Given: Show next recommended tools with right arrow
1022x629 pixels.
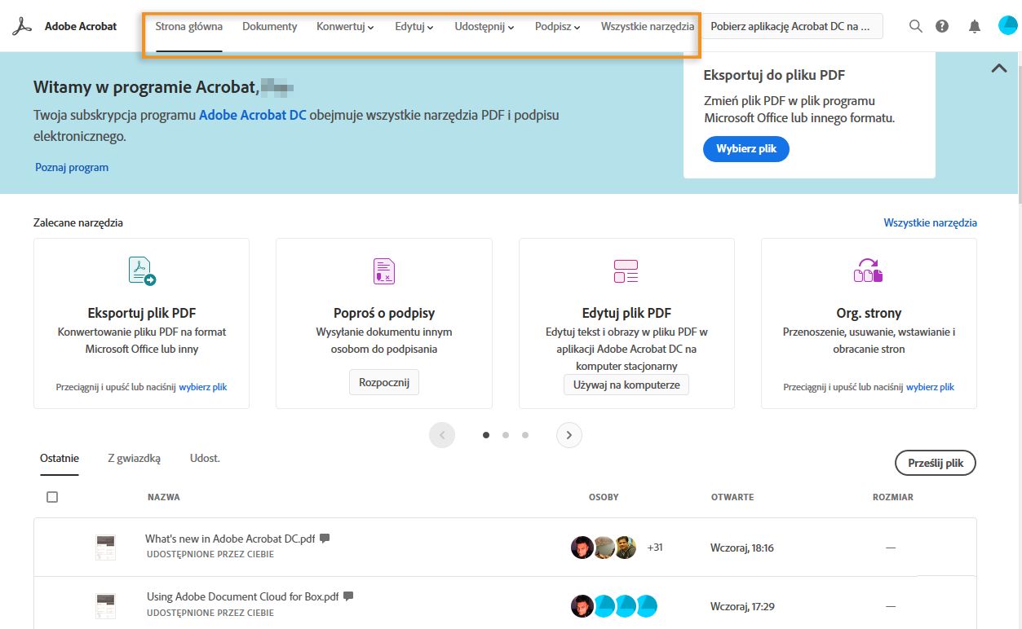Looking at the screenshot, I should 569,435.
